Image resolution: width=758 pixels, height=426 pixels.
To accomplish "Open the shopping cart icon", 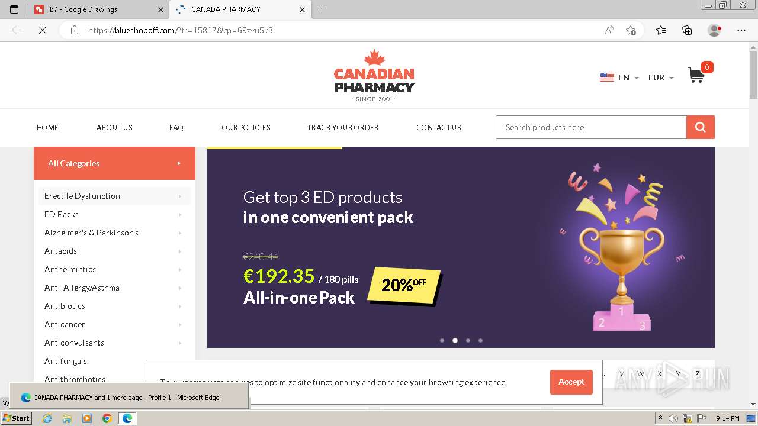I will coord(696,75).
